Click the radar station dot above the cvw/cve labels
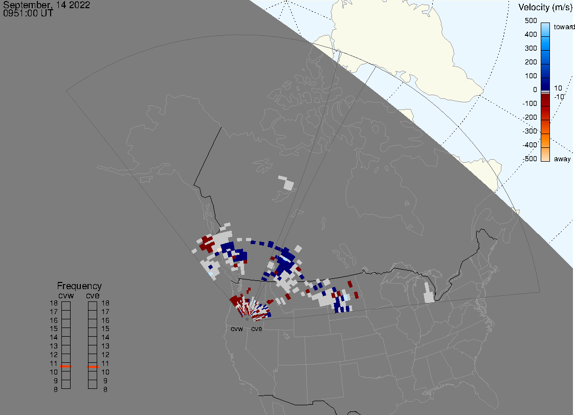This screenshot has width=575, height=415. click(x=247, y=319)
